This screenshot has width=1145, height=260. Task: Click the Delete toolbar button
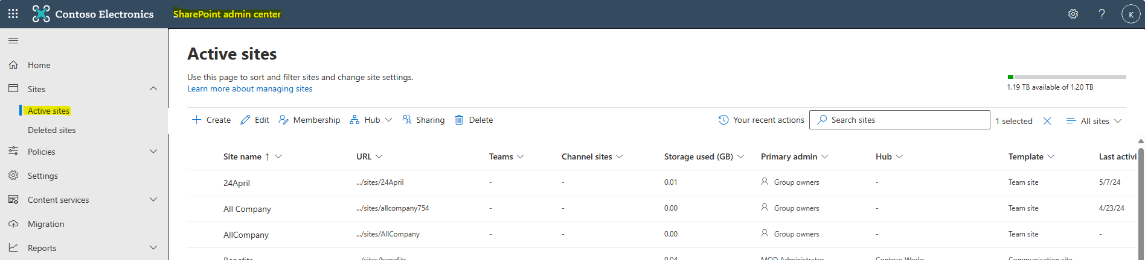pyautogui.click(x=474, y=120)
